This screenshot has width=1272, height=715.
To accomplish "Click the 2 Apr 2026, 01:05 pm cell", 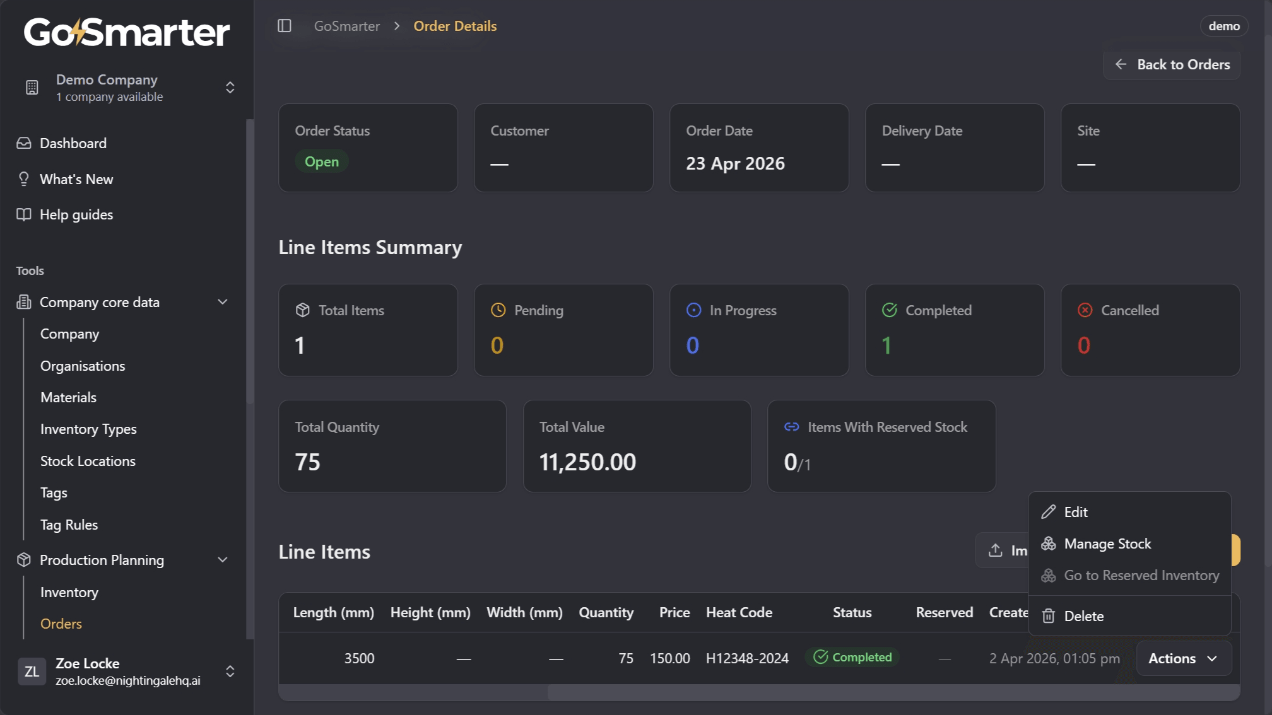I will [x=1054, y=658].
